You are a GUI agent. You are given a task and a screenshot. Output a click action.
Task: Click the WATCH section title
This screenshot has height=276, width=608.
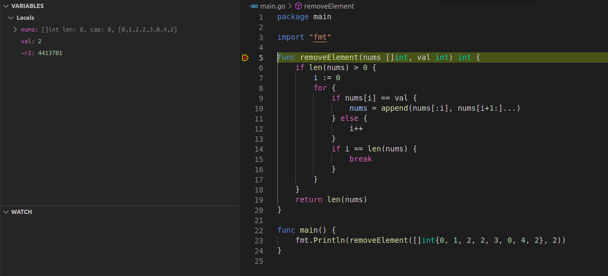coord(22,212)
